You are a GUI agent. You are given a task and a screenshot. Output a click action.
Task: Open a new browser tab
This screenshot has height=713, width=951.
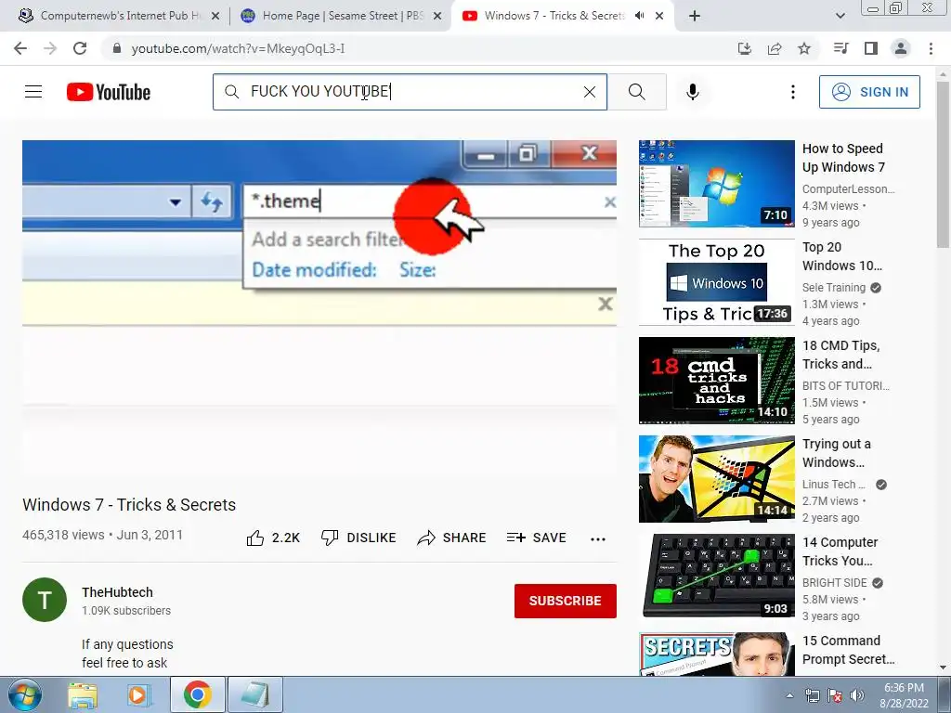tap(695, 17)
